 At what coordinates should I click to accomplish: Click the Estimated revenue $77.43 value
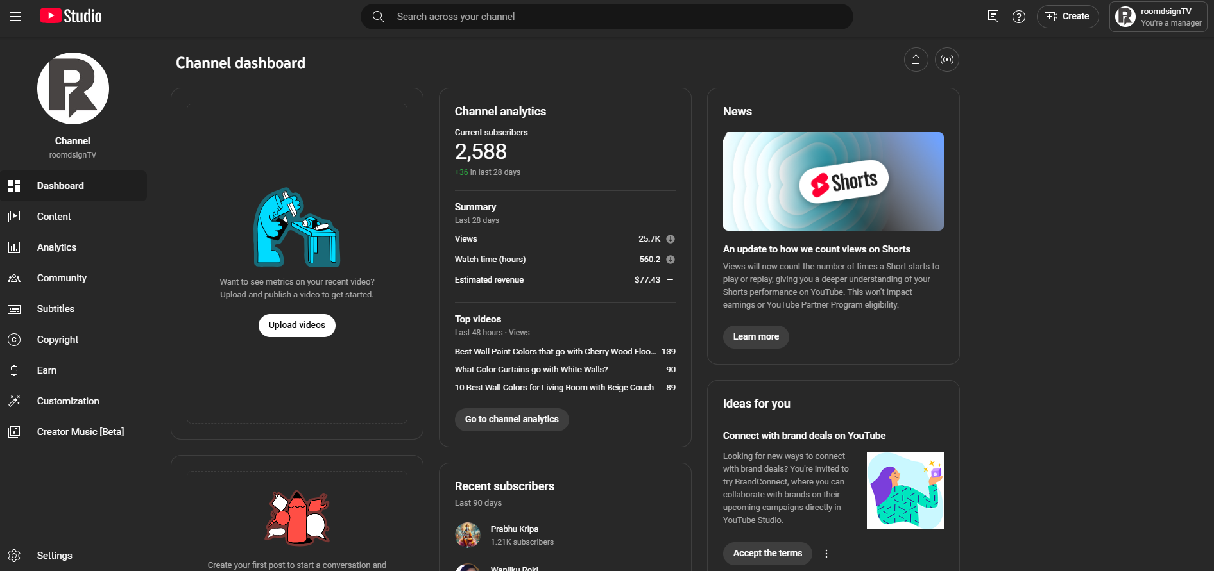647,280
